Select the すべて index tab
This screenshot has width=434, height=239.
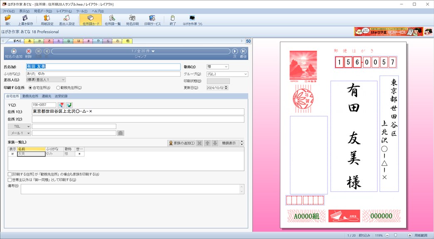17,41
